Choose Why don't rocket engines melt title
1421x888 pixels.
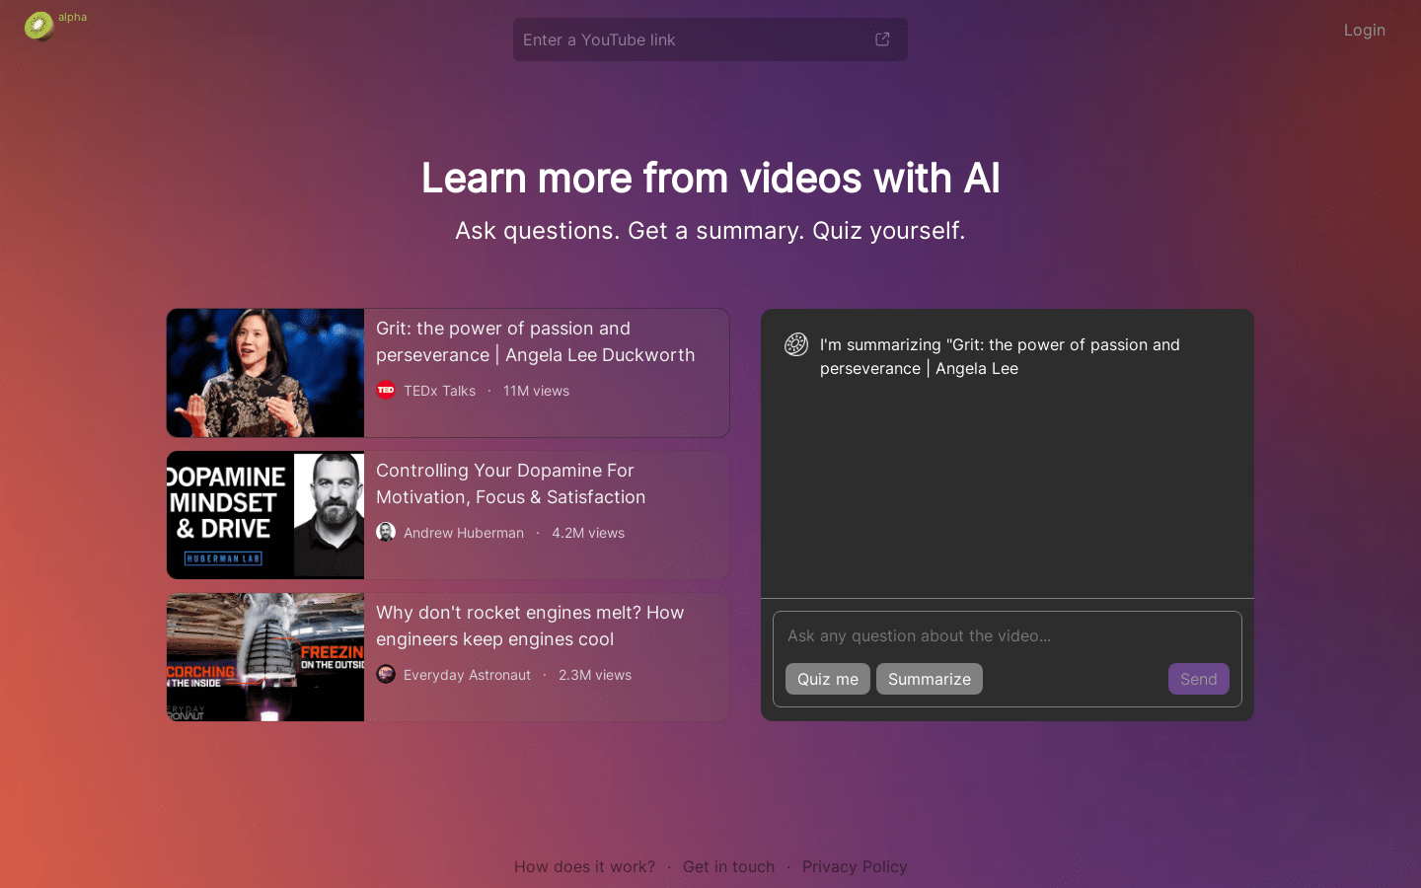point(530,626)
